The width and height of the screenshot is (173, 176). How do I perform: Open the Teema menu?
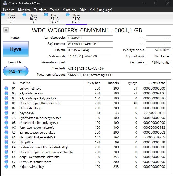click(54, 10)
